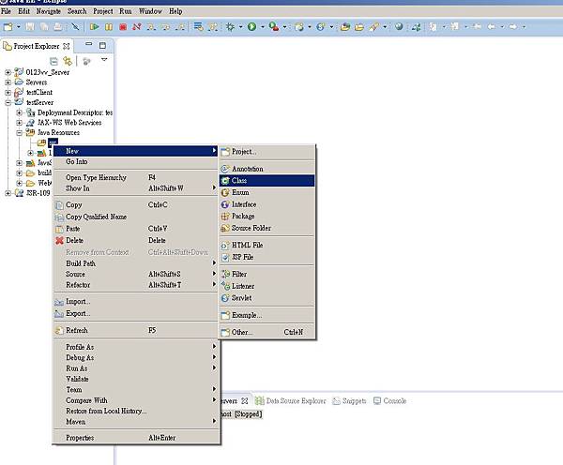
Task: Open the Refactor context submenu
Action: [x=78, y=285]
